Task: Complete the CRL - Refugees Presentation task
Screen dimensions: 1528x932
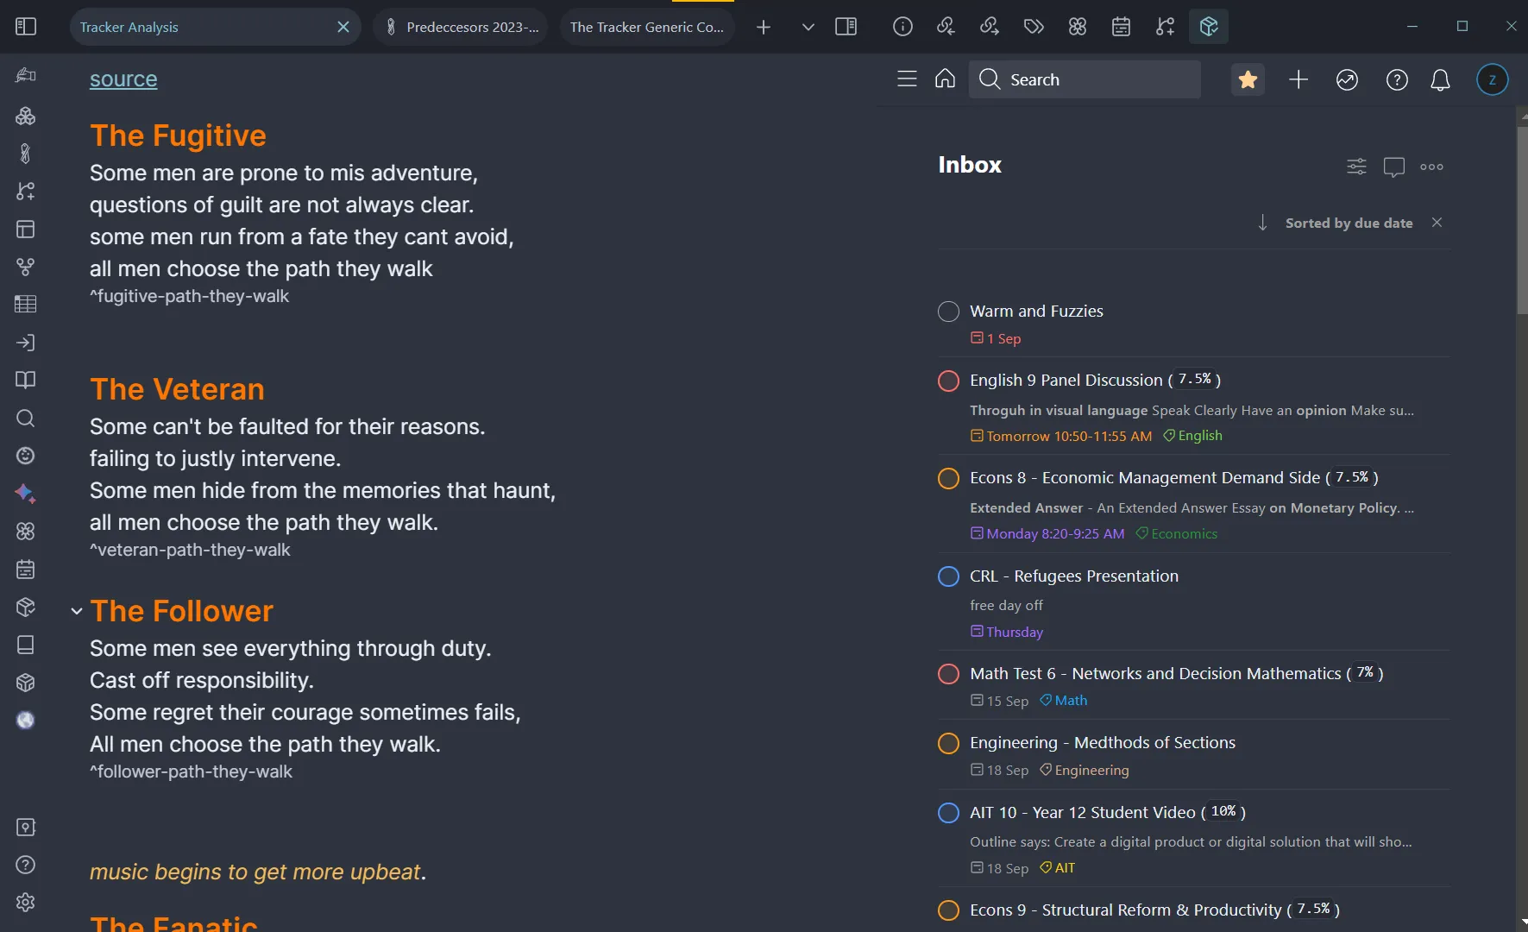Action: (x=948, y=576)
